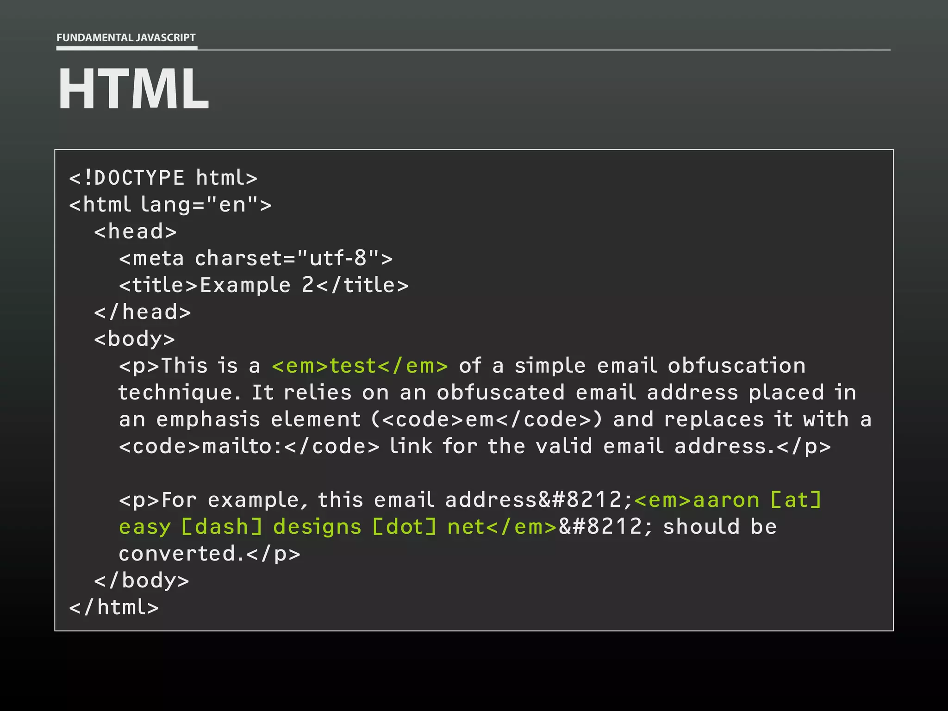Click the code mailto: text
The image size is (948, 711).
click(x=249, y=446)
